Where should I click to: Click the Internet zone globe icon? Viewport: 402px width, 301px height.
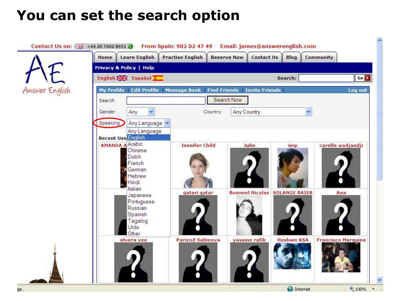[290, 289]
